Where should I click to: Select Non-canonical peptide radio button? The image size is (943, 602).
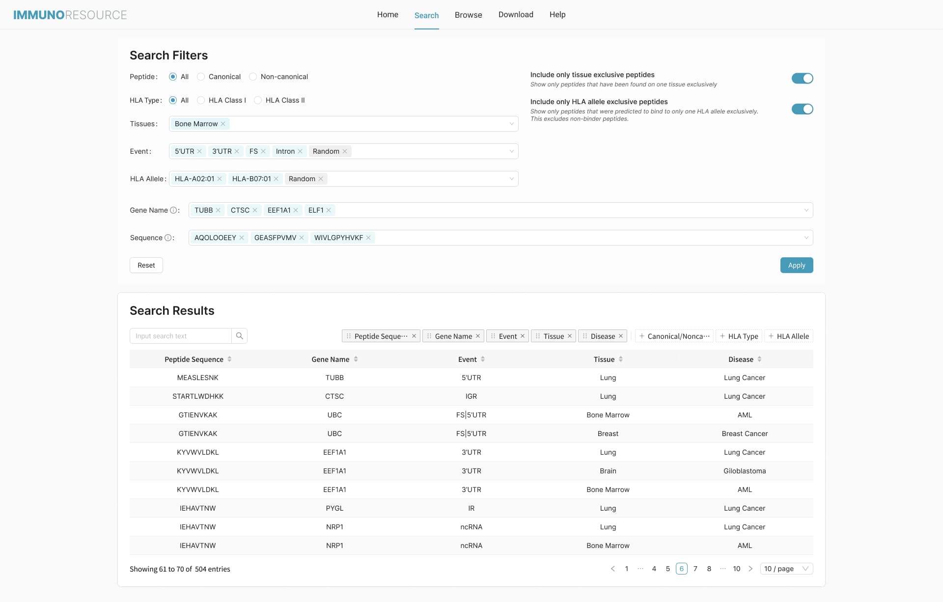coord(253,77)
